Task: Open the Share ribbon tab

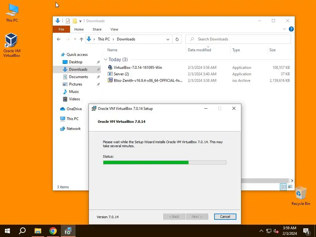Action: tap(97, 29)
